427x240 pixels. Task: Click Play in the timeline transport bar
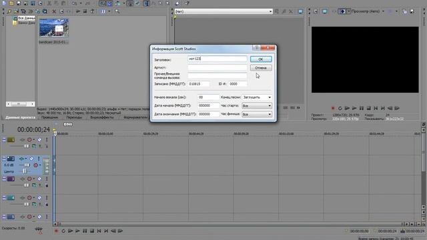pyautogui.click(x=77, y=231)
